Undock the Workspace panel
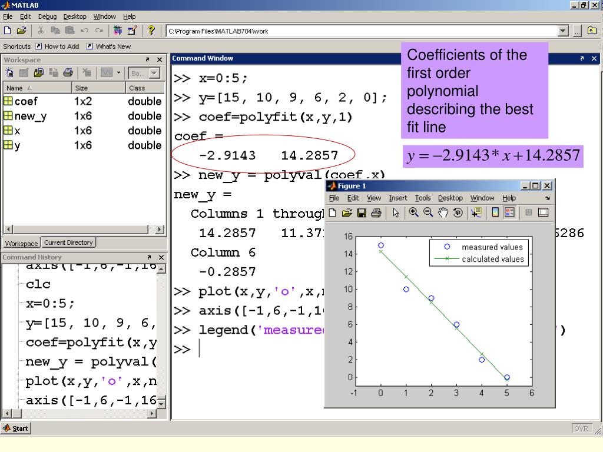This screenshot has height=452, width=603. click(147, 59)
